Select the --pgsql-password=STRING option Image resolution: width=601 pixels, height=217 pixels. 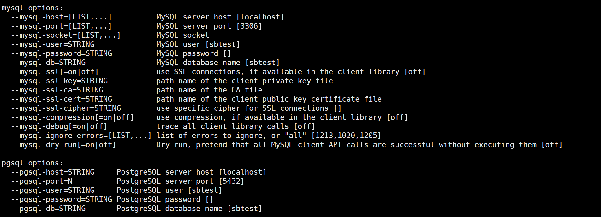[61, 199]
